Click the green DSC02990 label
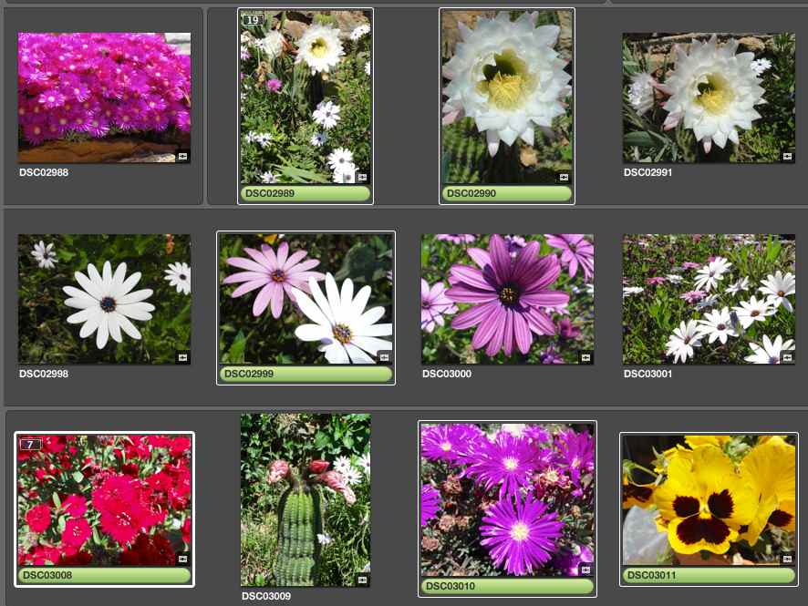808x606 pixels. [x=506, y=193]
